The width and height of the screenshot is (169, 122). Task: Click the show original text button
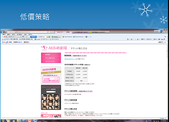(x=26, y=42)
